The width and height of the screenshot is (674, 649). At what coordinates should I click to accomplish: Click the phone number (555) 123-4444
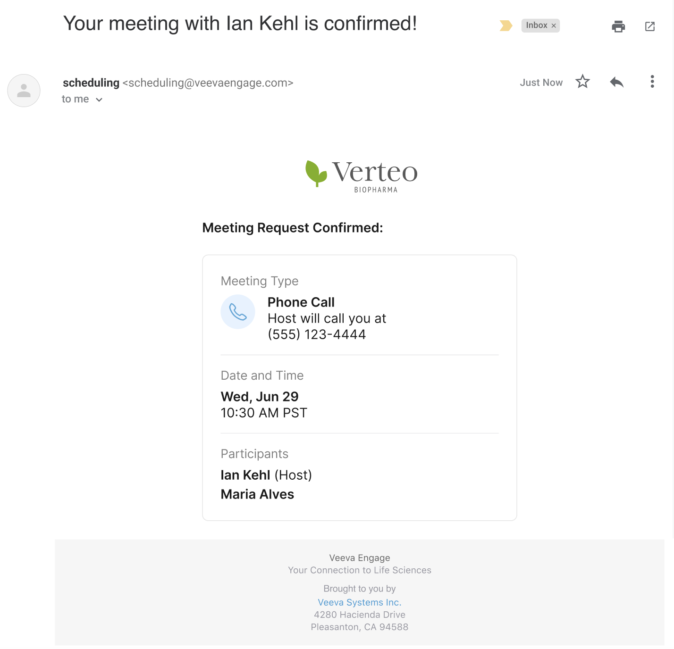tap(317, 334)
